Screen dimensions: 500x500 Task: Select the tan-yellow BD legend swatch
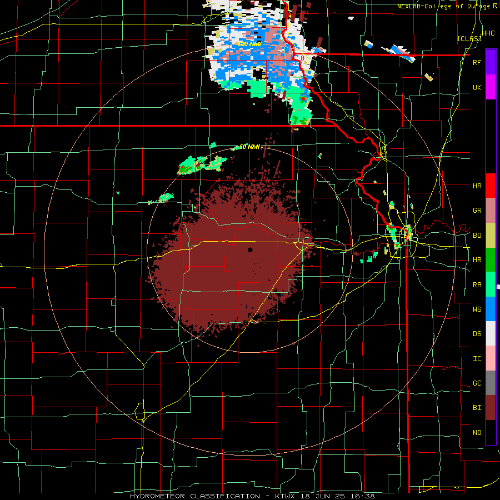[491, 235]
